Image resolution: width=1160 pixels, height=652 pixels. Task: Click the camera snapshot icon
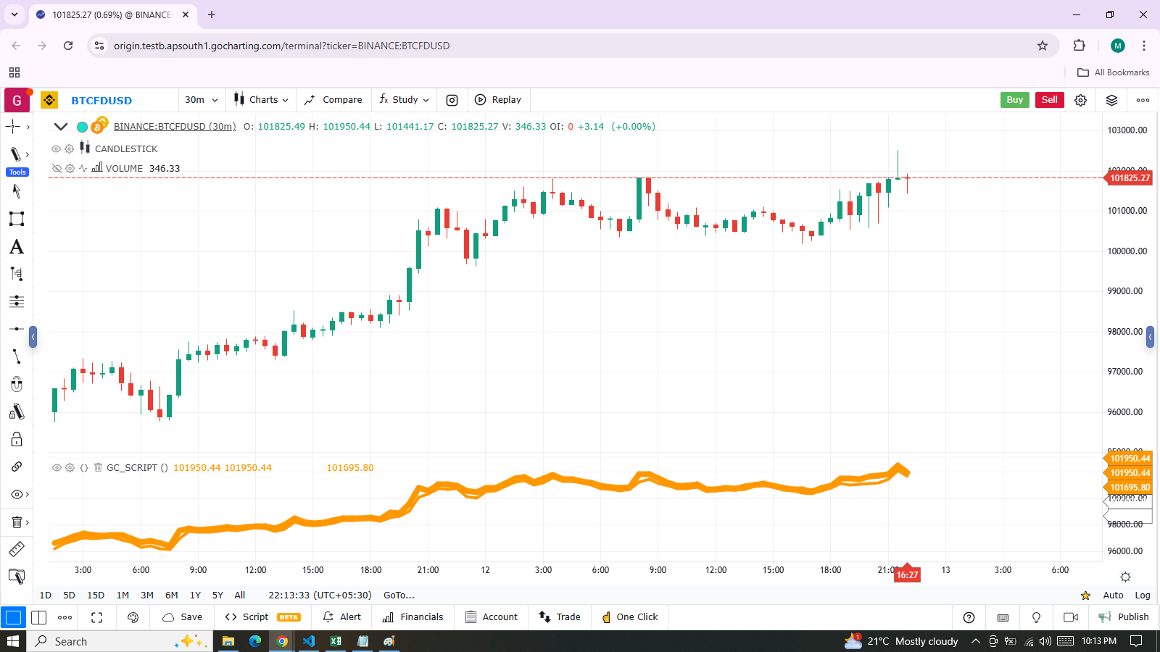click(452, 100)
